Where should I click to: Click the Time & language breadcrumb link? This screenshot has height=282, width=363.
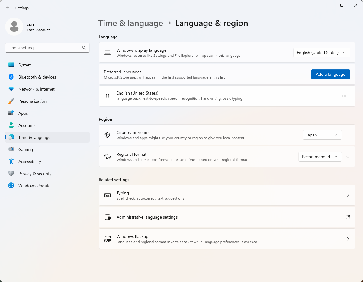131,23
